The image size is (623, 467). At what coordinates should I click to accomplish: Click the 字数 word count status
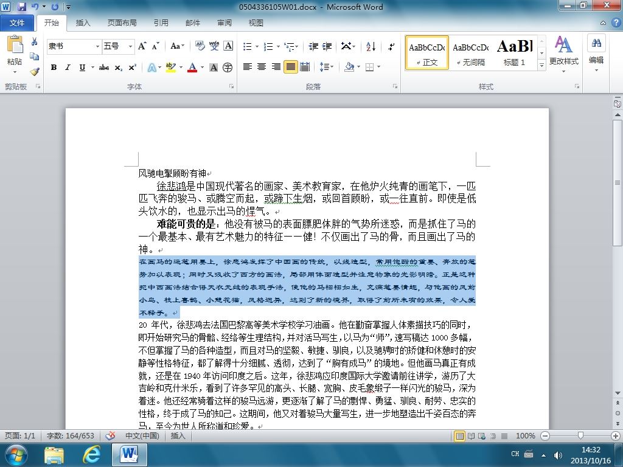coord(71,436)
